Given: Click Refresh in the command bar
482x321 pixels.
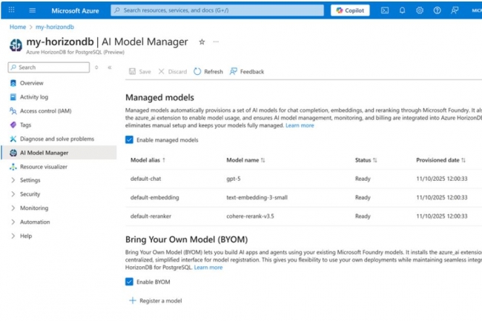Looking at the screenshot, I should point(208,72).
